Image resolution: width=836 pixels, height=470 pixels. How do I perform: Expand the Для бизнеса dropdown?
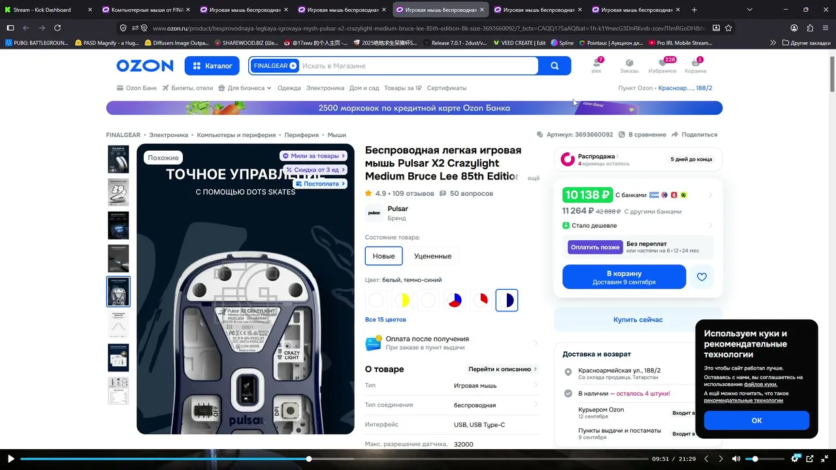pyautogui.click(x=245, y=88)
